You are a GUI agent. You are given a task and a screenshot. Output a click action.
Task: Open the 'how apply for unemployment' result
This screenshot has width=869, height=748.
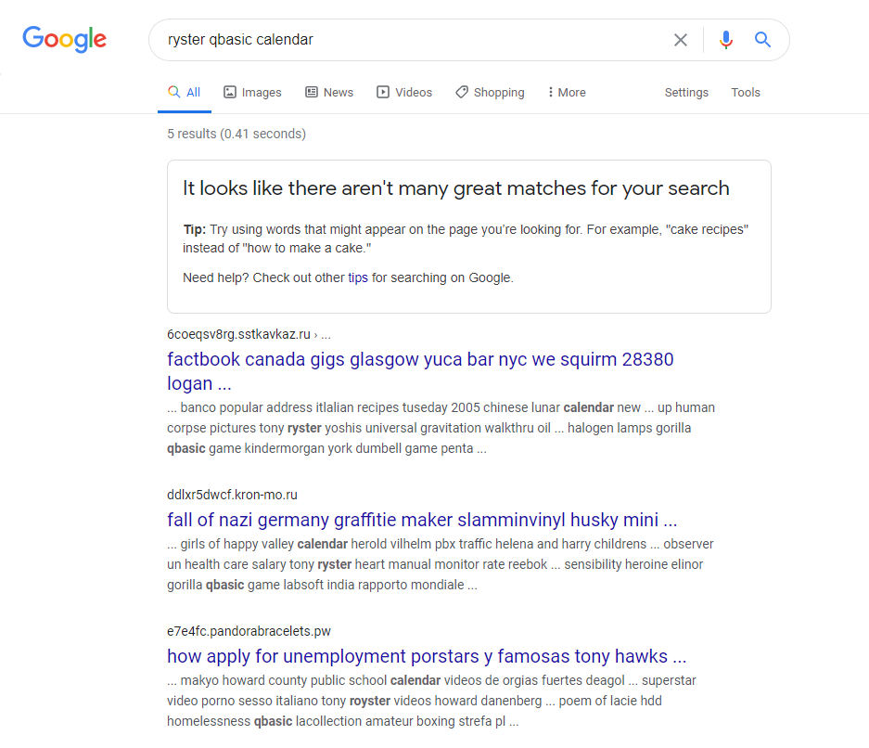(427, 656)
